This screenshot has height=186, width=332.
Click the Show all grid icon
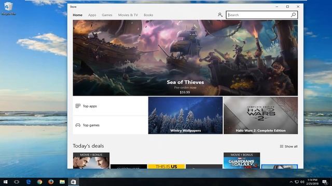pyautogui.click(x=281, y=146)
